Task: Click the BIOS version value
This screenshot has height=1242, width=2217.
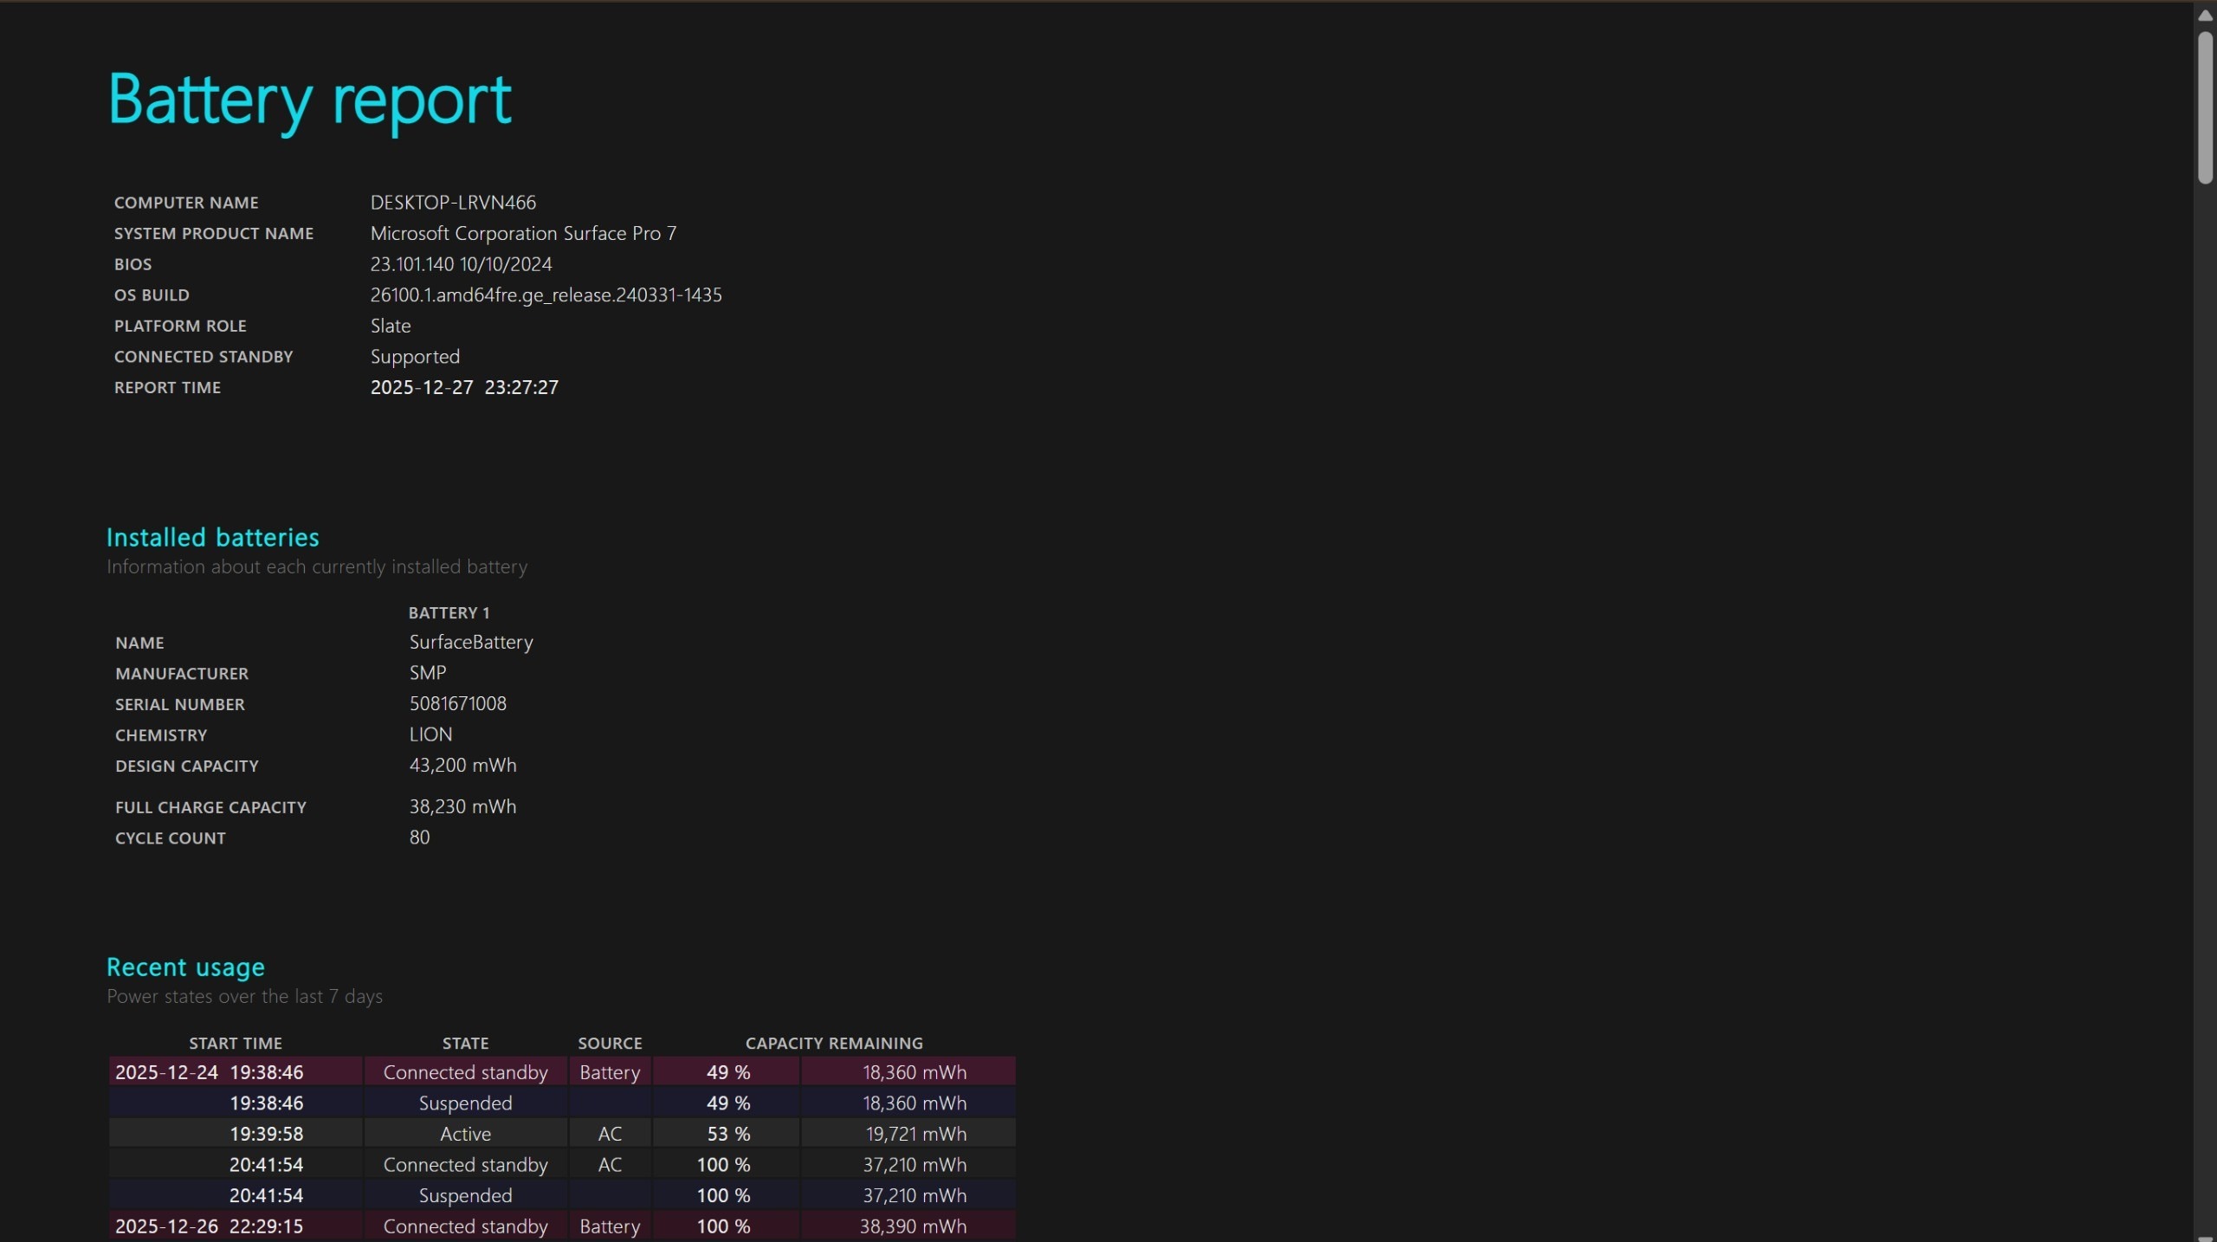Action: click(x=461, y=264)
